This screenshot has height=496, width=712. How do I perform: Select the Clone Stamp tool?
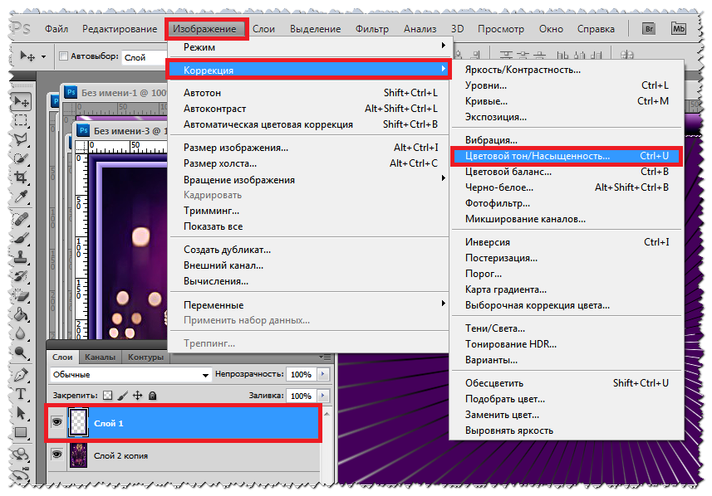coord(21,257)
